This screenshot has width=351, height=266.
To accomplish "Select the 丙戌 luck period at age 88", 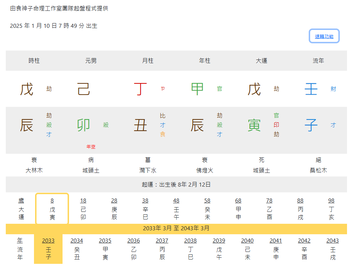I will [300, 209].
